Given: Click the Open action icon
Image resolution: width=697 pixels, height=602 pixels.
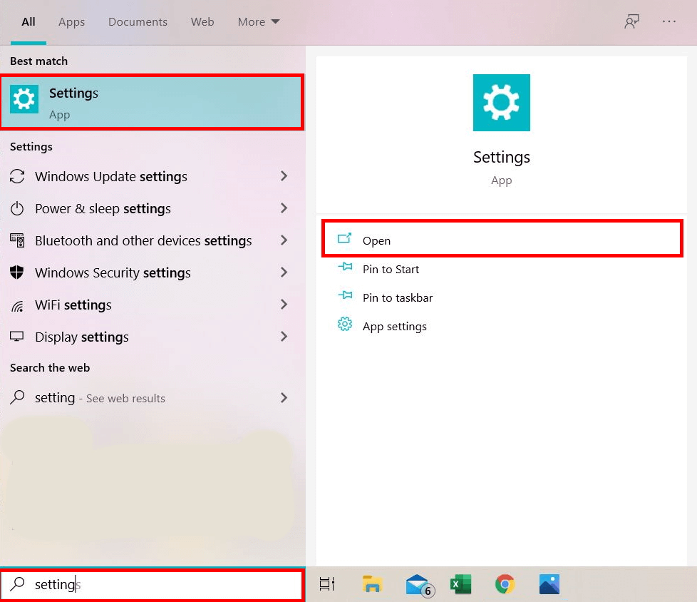Looking at the screenshot, I should click(344, 239).
